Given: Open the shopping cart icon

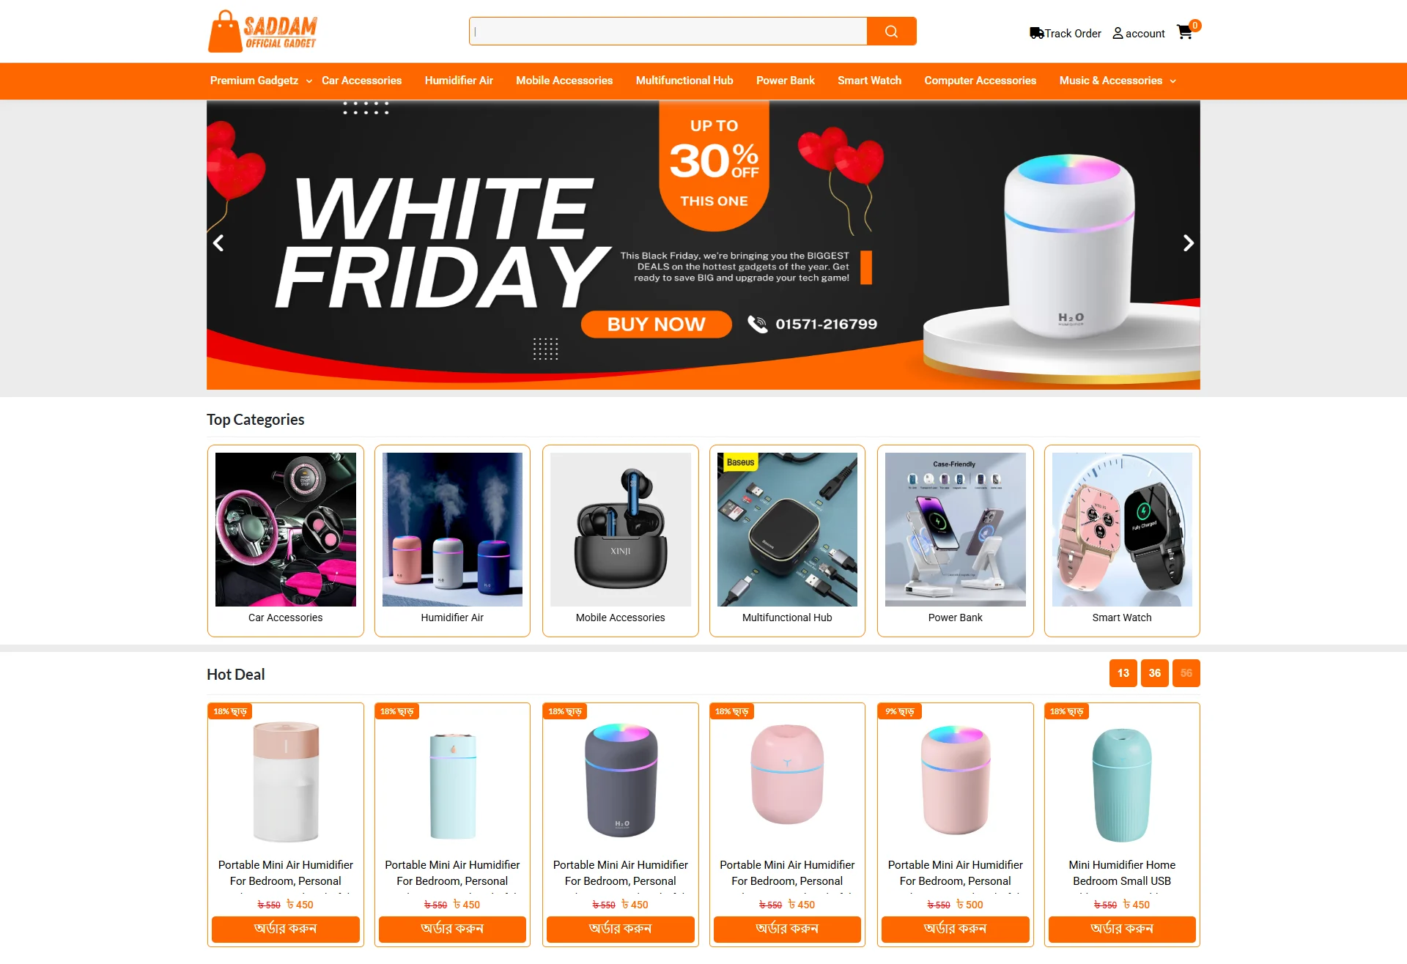Looking at the screenshot, I should click(x=1184, y=32).
